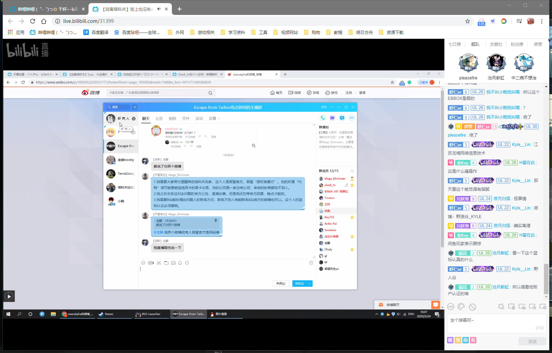Click the orange 爷 badge
The height and width of the screenshot is (353, 552).
tap(458, 340)
